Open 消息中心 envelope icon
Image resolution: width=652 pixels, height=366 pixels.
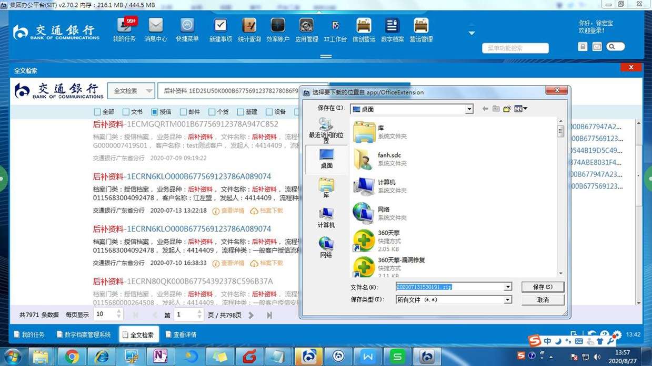tap(156, 29)
